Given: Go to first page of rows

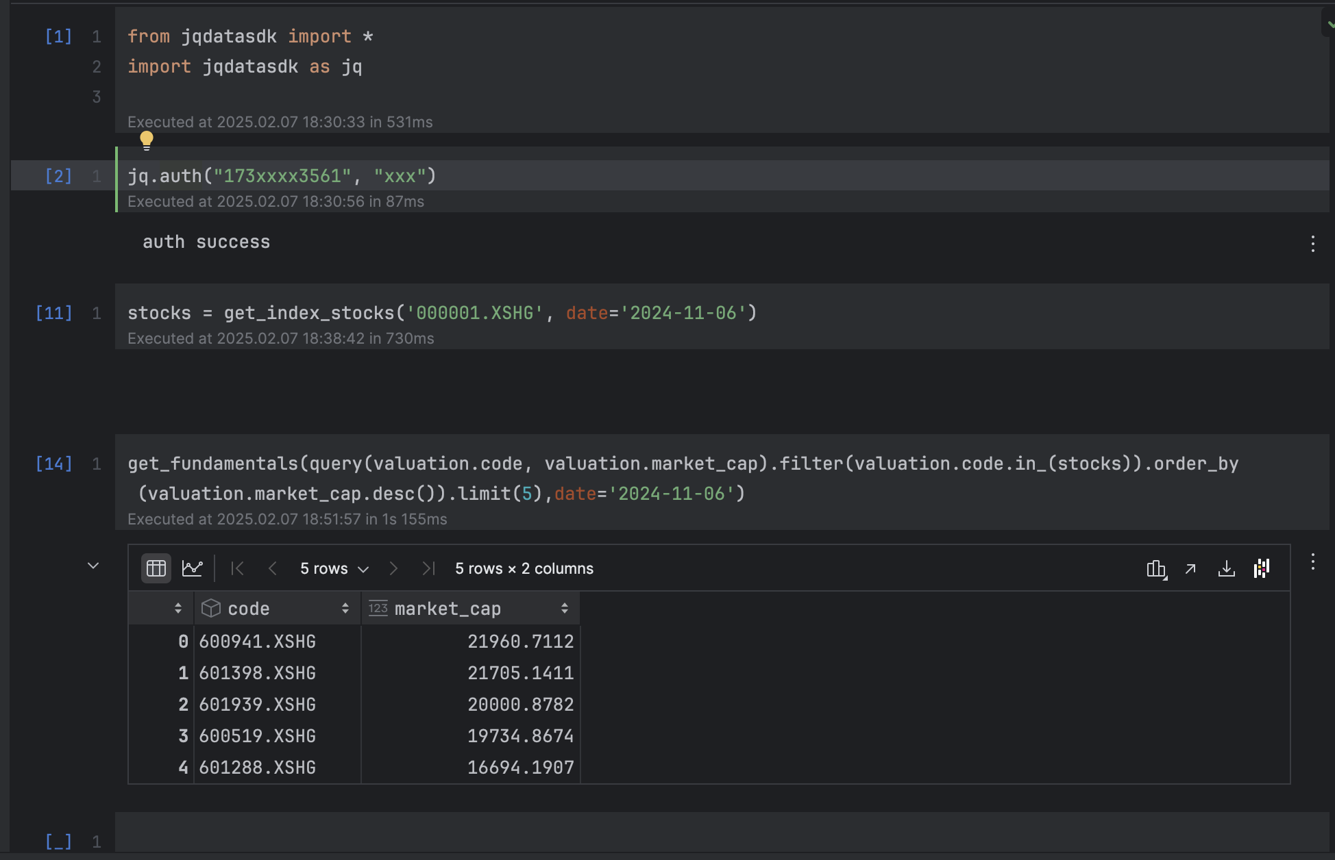Looking at the screenshot, I should click(237, 568).
